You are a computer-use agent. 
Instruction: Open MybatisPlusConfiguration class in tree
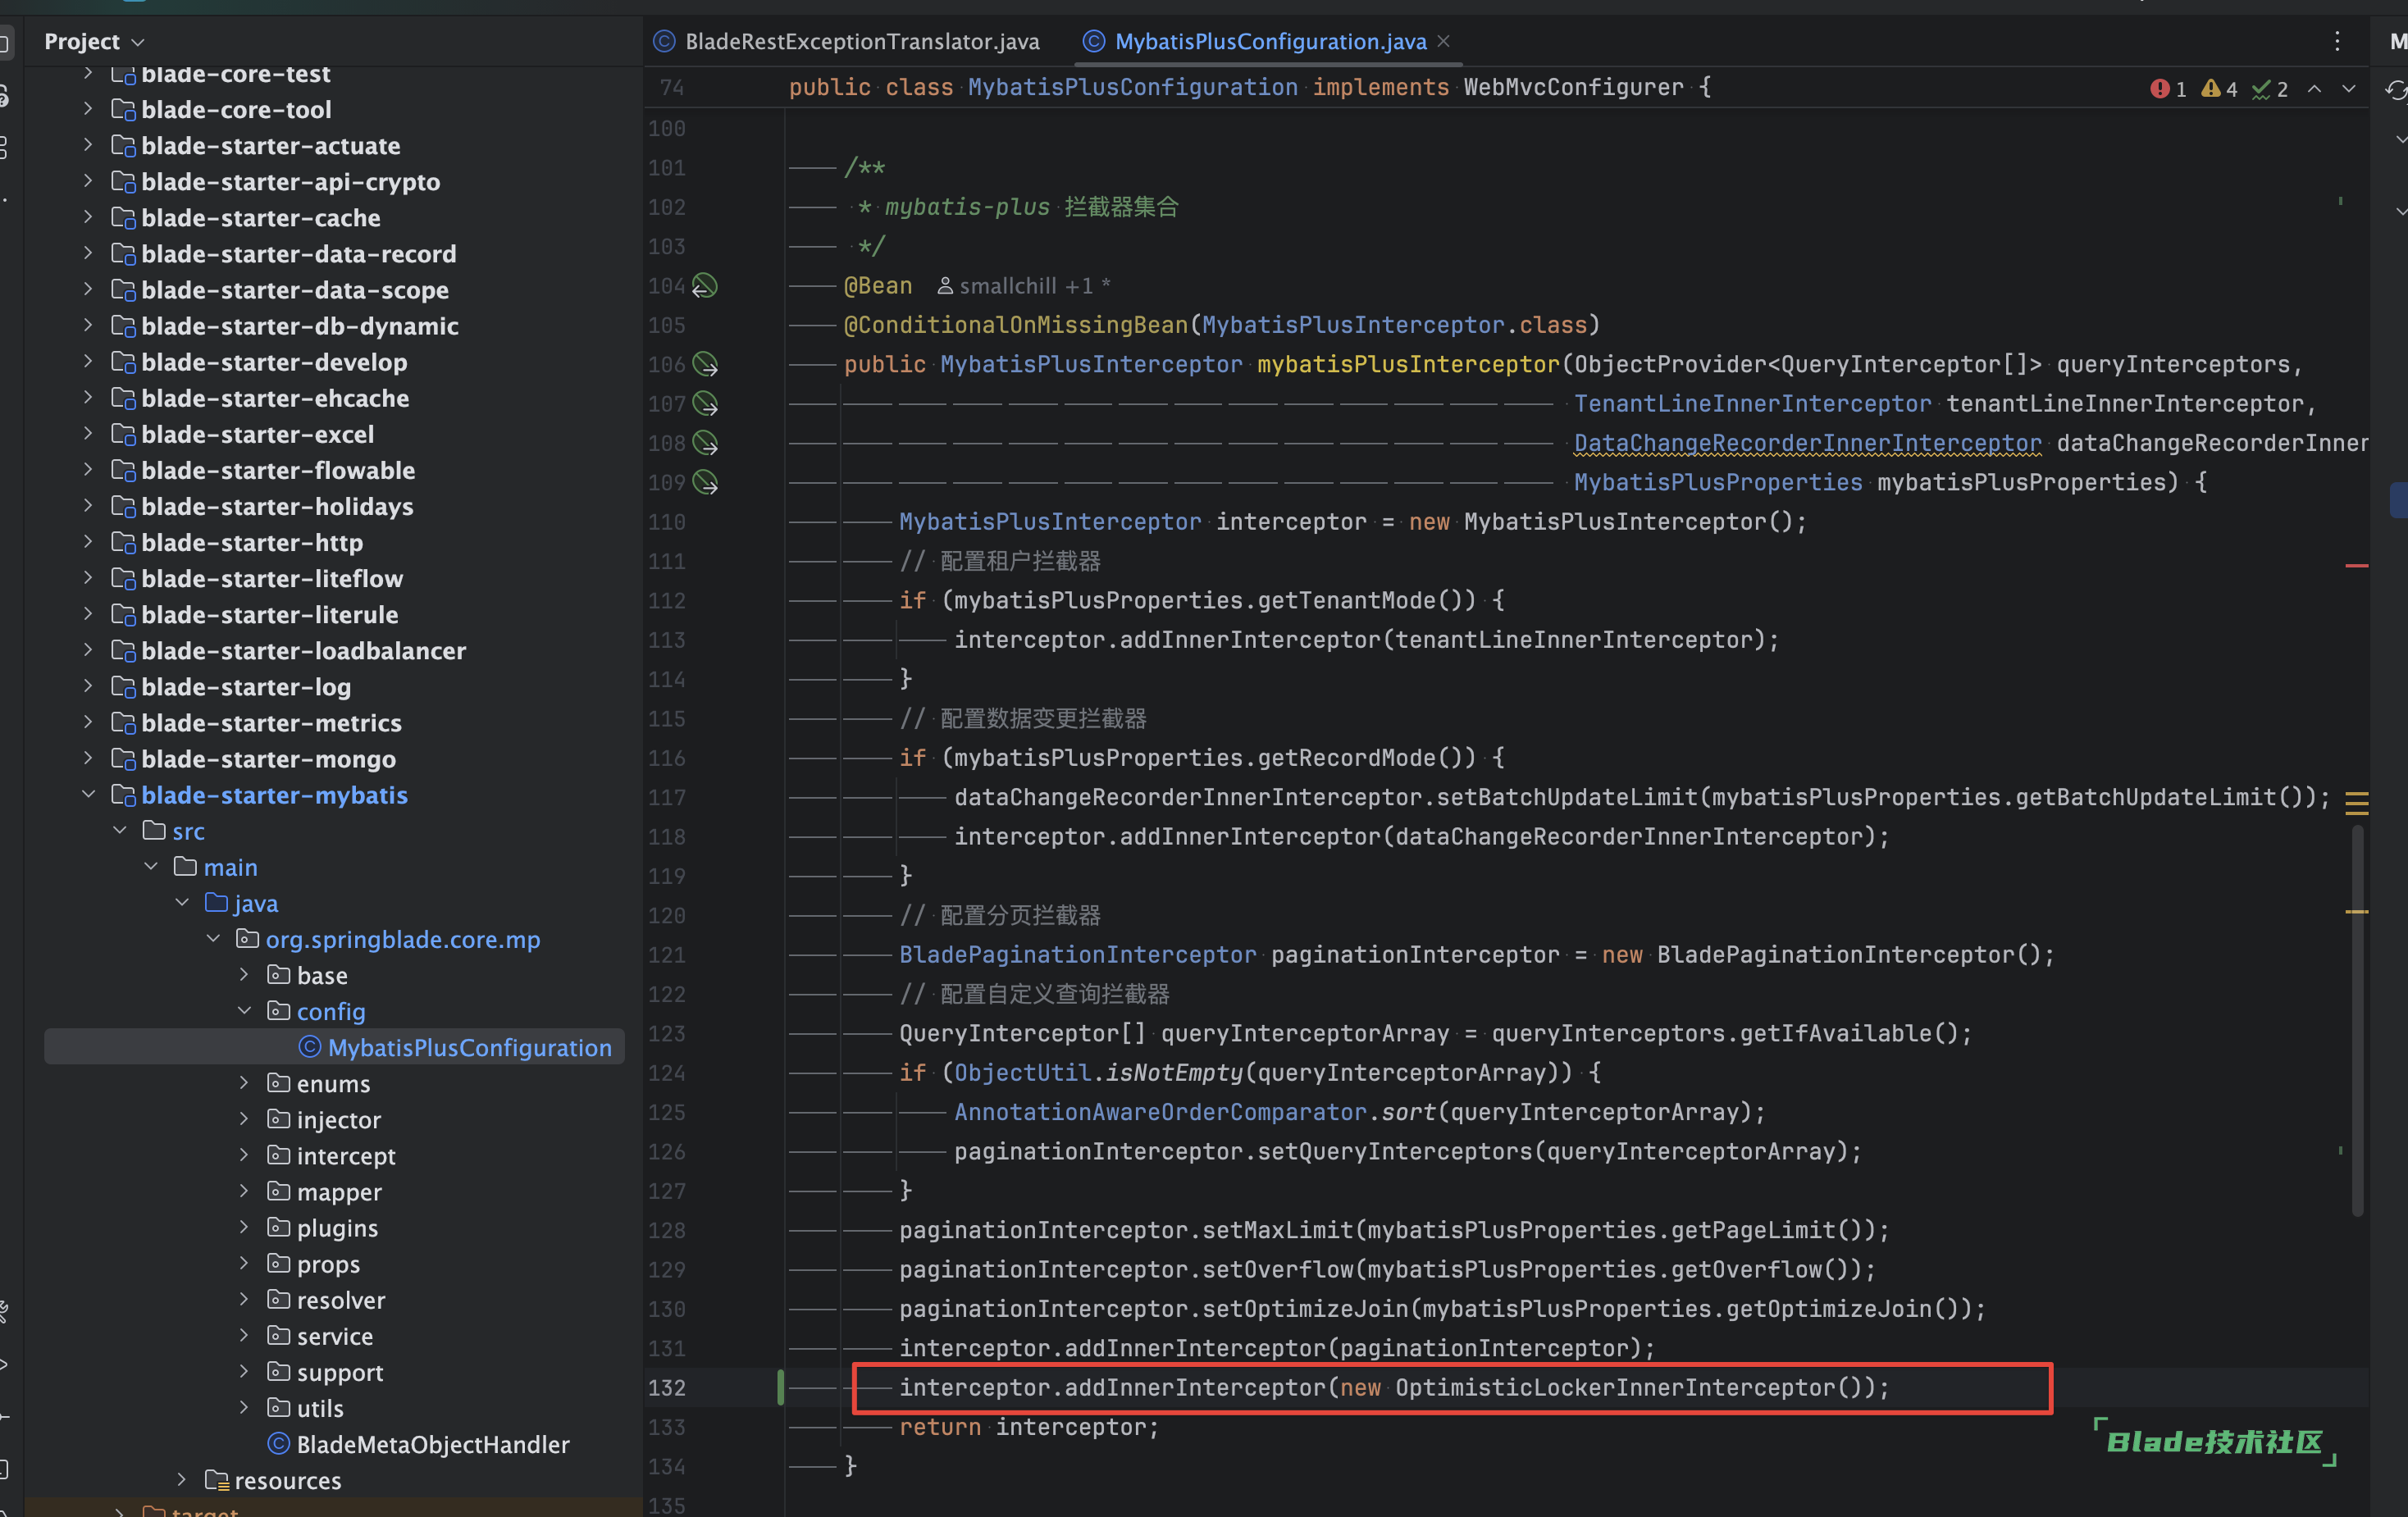click(x=469, y=1047)
